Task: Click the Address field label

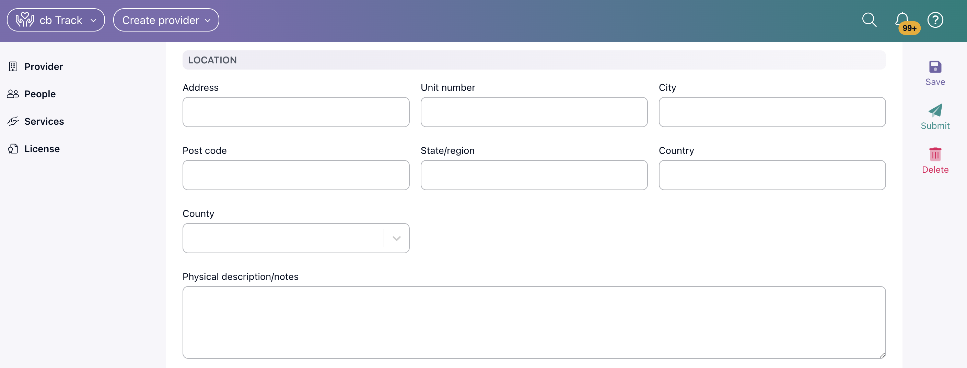Action: tap(200, 87)
